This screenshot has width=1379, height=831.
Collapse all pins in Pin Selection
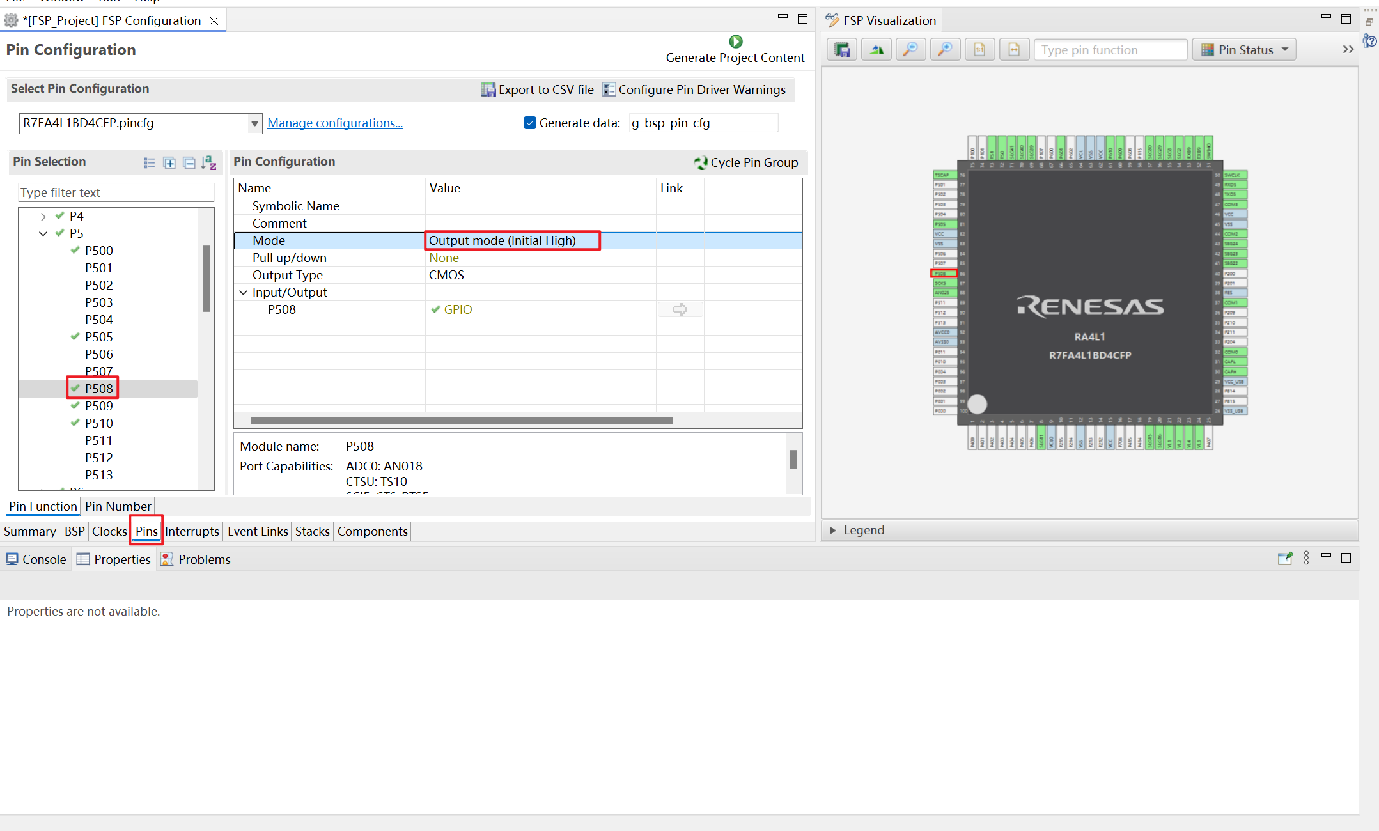[x=189, y=163]
